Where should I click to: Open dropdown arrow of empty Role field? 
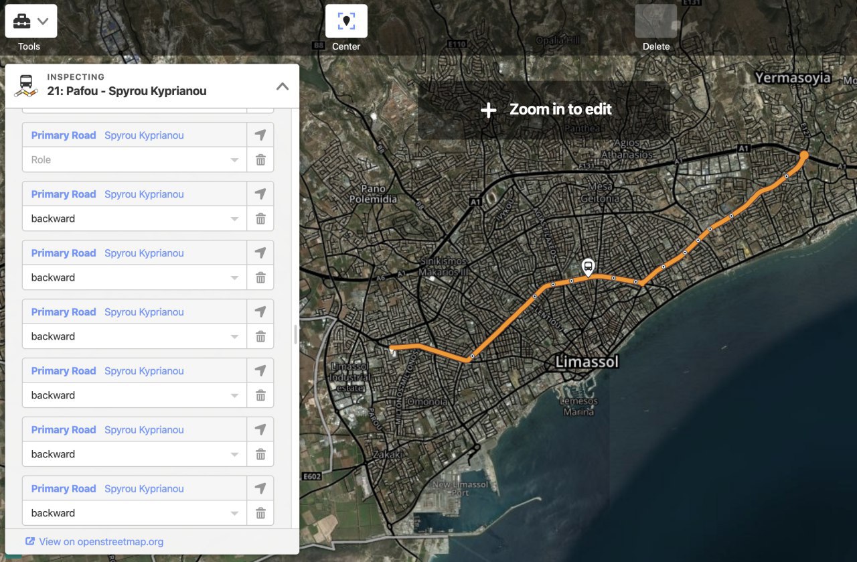click(x=234, y=160)
